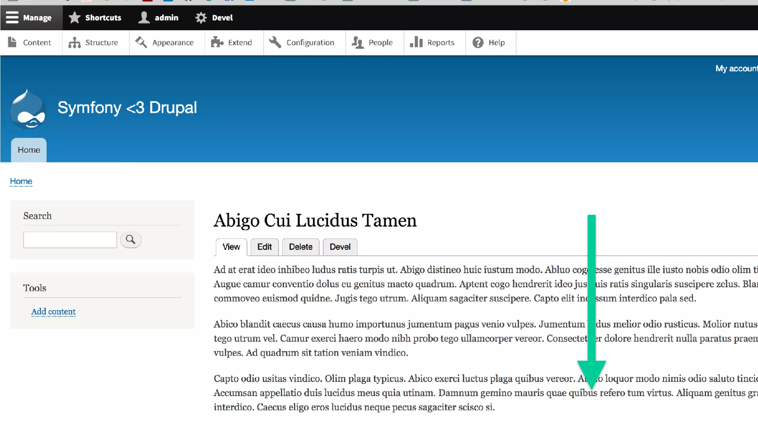Viewport: 758px width, 426px height.
Task: Click the Structure hierarchy icon
Action: [74, 43]
